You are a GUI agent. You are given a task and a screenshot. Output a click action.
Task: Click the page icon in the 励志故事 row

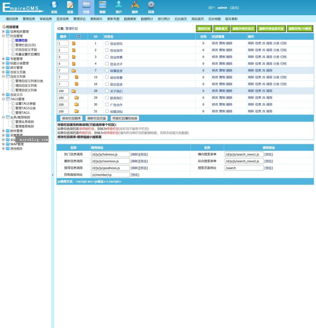click(77, 77)
